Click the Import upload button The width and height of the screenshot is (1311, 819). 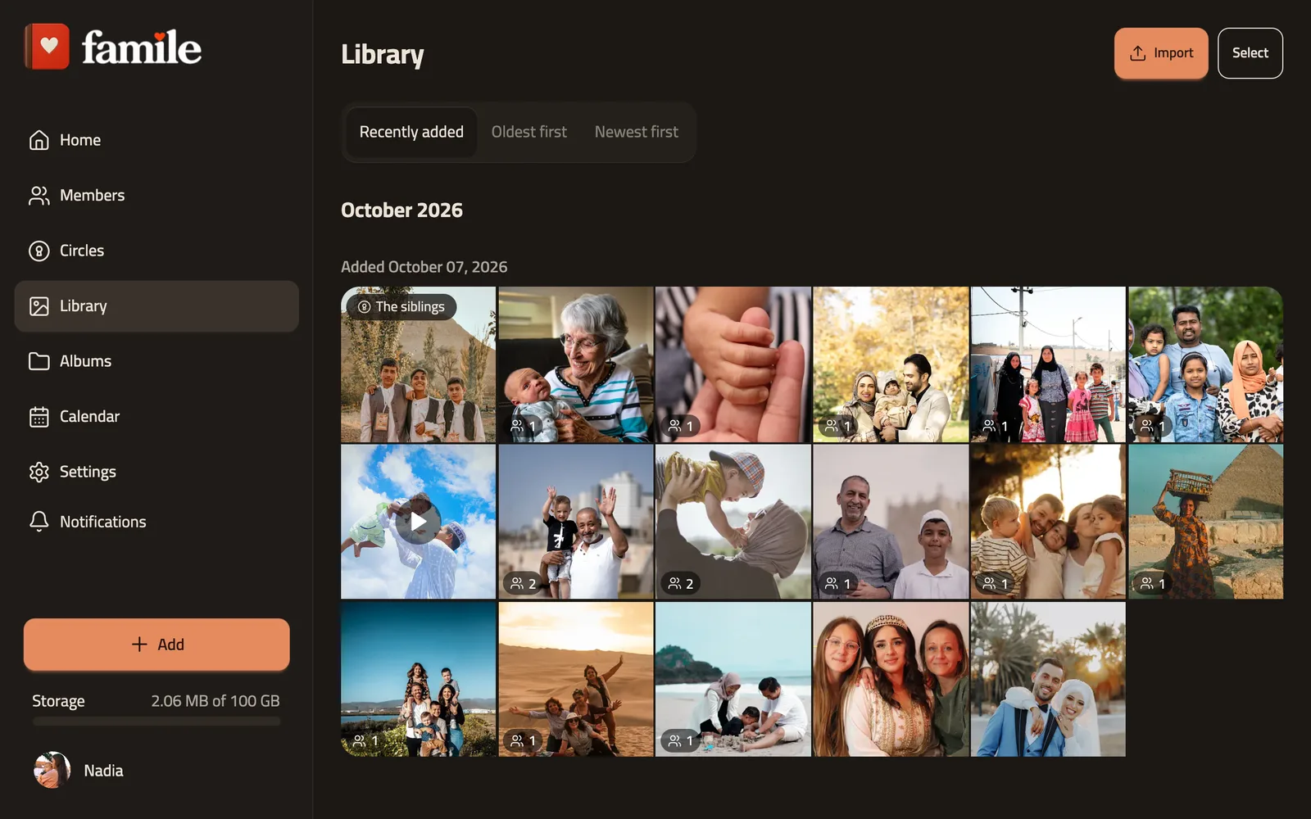(x=1161, y=53)
